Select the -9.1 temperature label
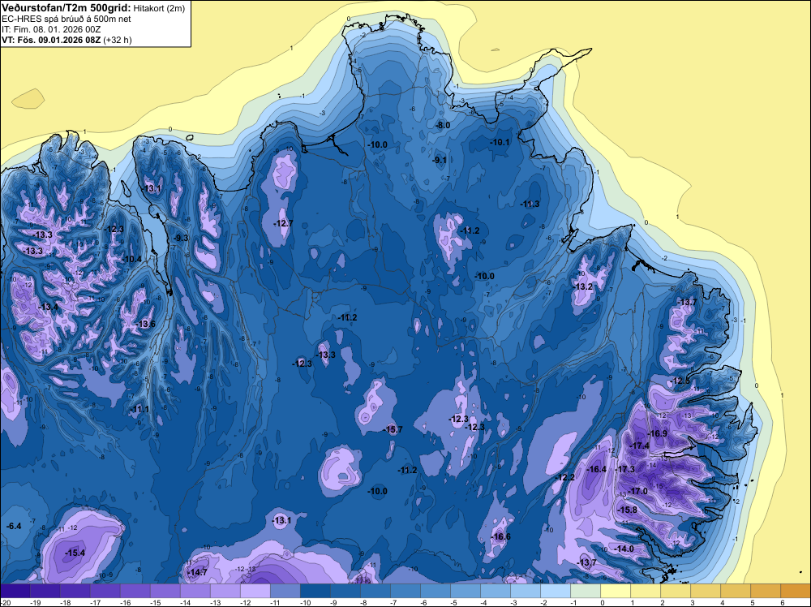Viewport: 811px width, 607px height. pyautogui.click(x=439, y=161)
